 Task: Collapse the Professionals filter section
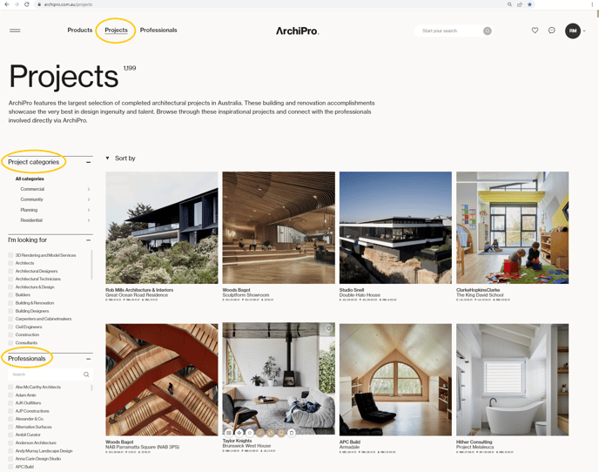point(88,359)
